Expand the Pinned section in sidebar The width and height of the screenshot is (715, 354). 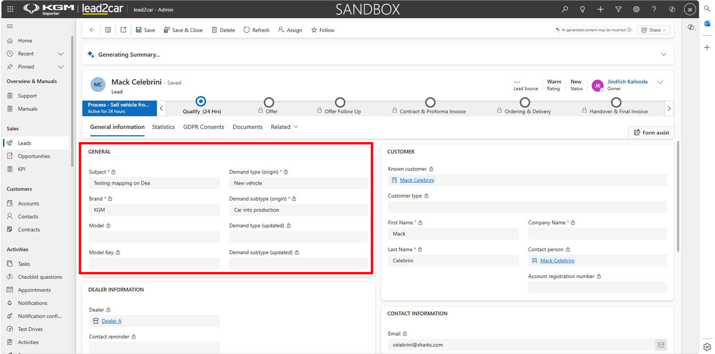(61, 67)
